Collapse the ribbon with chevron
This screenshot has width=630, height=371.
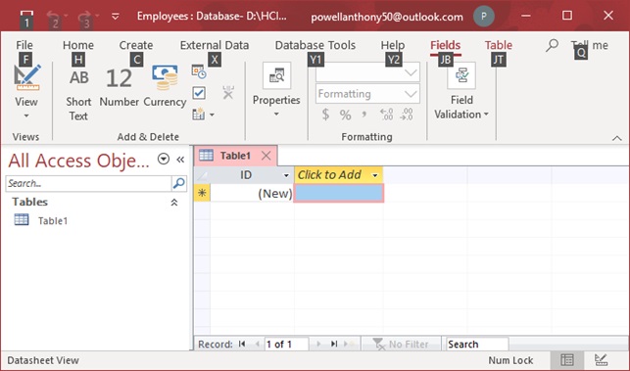[616, 138]
